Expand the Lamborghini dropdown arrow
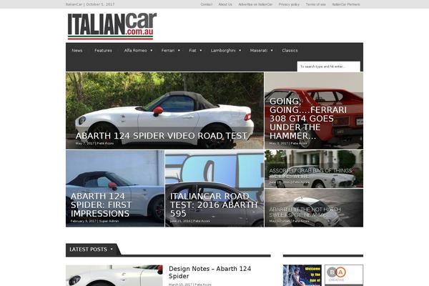Viewport: 429px width, 286px height. click(240, 50)
